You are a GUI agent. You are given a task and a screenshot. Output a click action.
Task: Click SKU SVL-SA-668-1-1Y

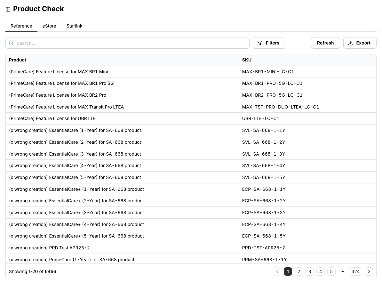pyautogui.click(x=264, y=130)
